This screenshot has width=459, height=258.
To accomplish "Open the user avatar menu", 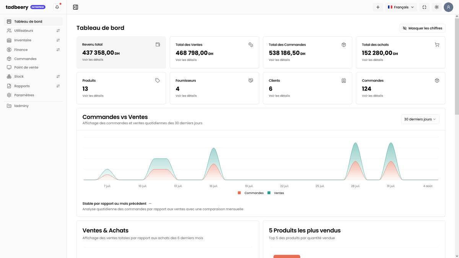I will coord(448,7).
